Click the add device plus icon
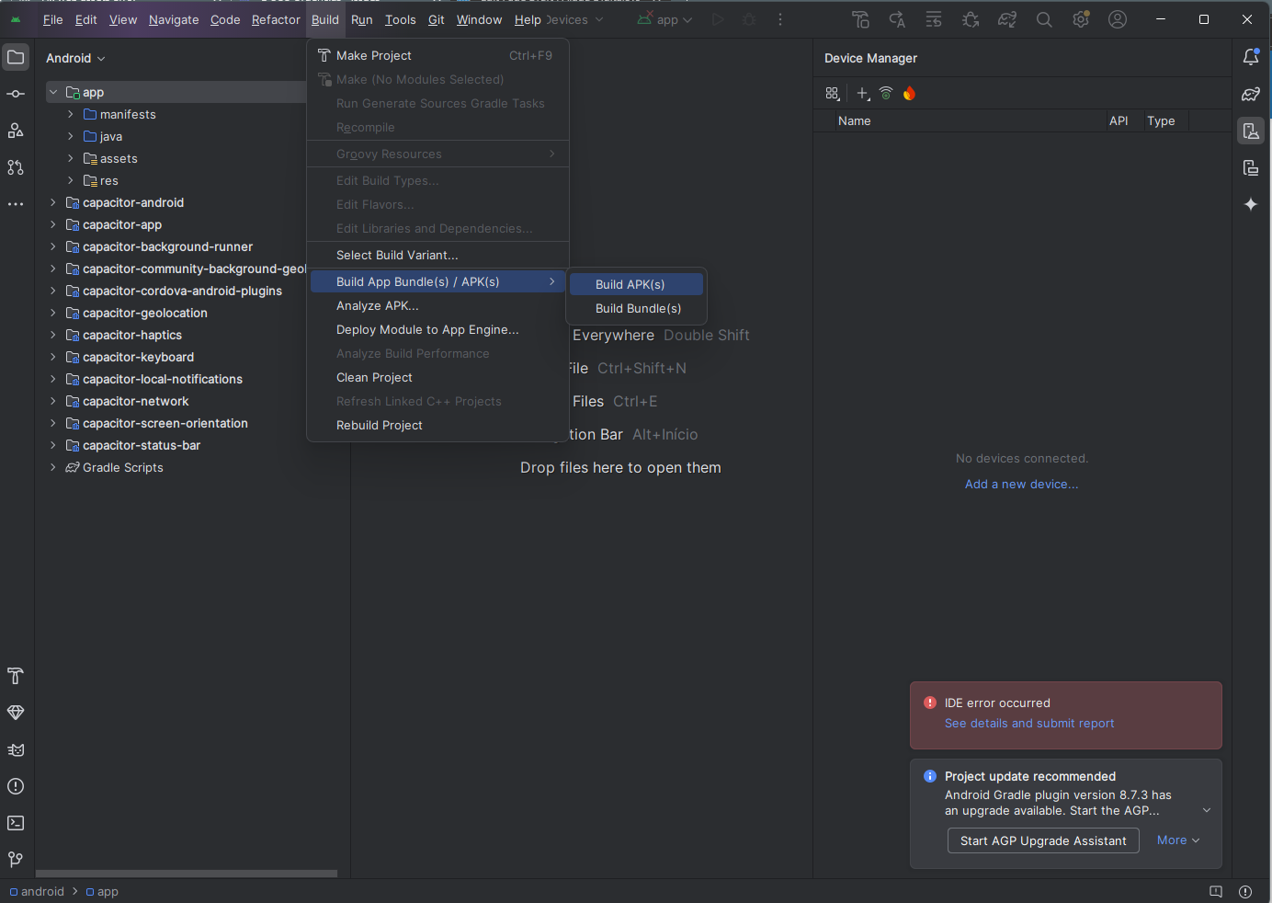Screen dimensions: 1272x903 tap(862, 93)
